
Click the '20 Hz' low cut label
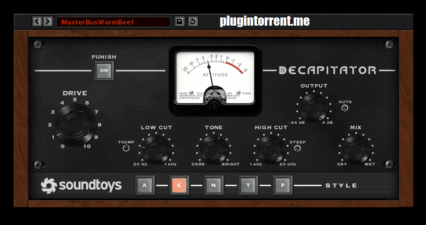click(140, 164)
